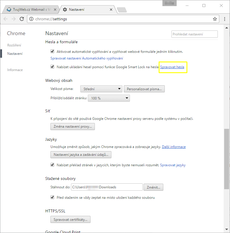The image size is (230, 233).
Task: Reload the current page
Action: click(x=22, y=19)
